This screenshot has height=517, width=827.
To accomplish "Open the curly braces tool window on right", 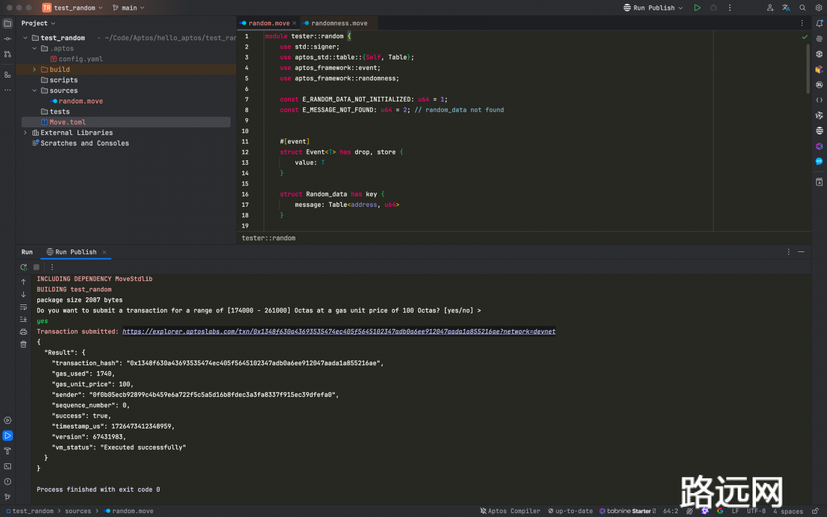I will 819,100.
